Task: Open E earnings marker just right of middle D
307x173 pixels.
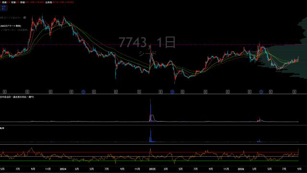Action: pyautogui.click(x=182, y=92)
